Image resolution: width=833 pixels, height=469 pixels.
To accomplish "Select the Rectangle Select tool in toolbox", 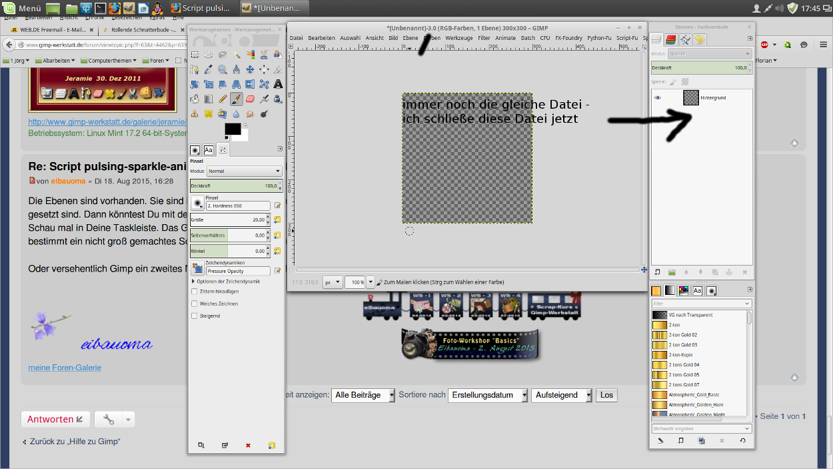I will (195, 55).
